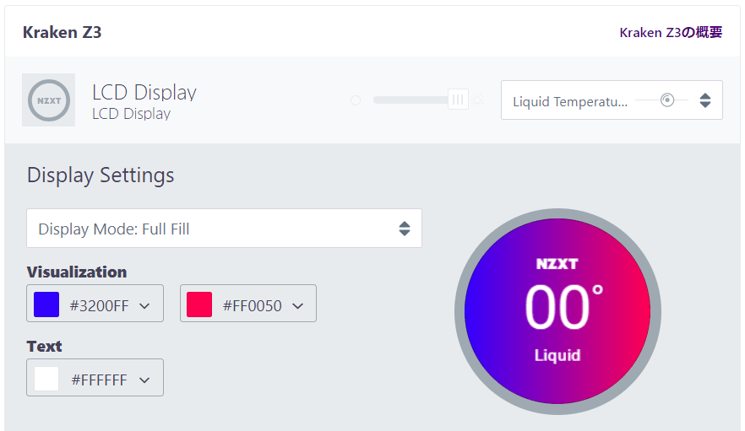Open the Display Mode: Full Fill dropdown
The width and height of the screenshot is (745, 431).
point(224,229)
